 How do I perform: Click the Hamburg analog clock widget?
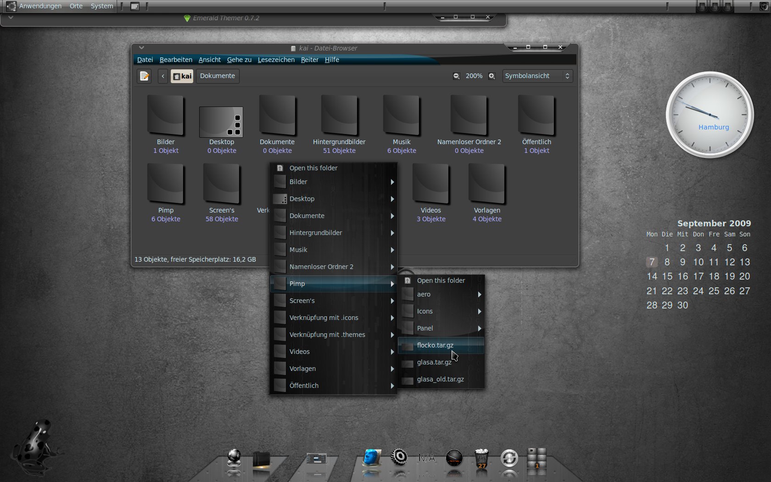pos(710,115)
